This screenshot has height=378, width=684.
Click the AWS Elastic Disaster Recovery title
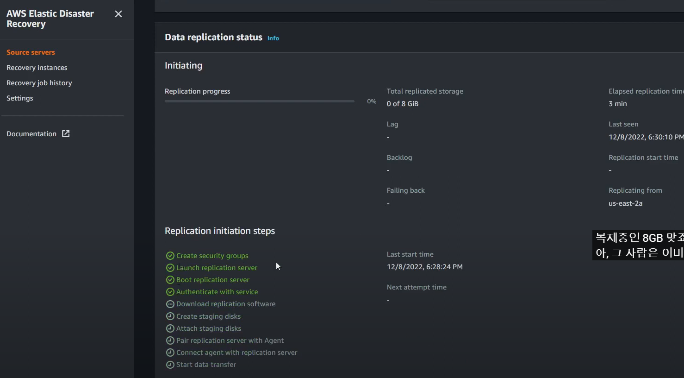50,19
